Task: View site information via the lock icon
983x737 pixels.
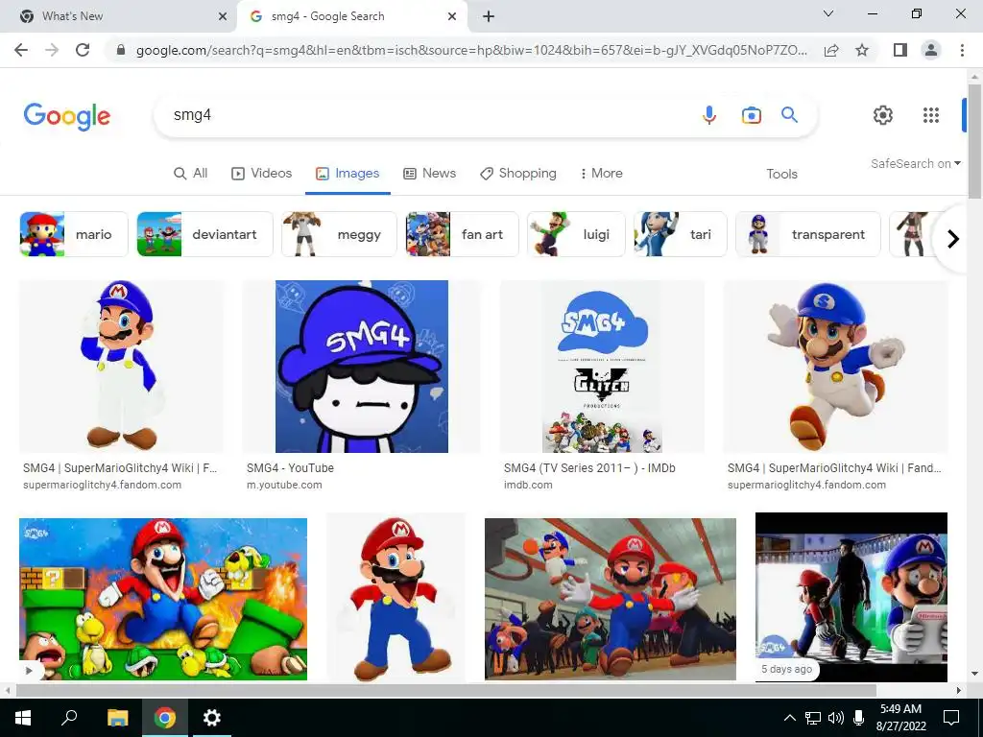Action: (121, 50)
